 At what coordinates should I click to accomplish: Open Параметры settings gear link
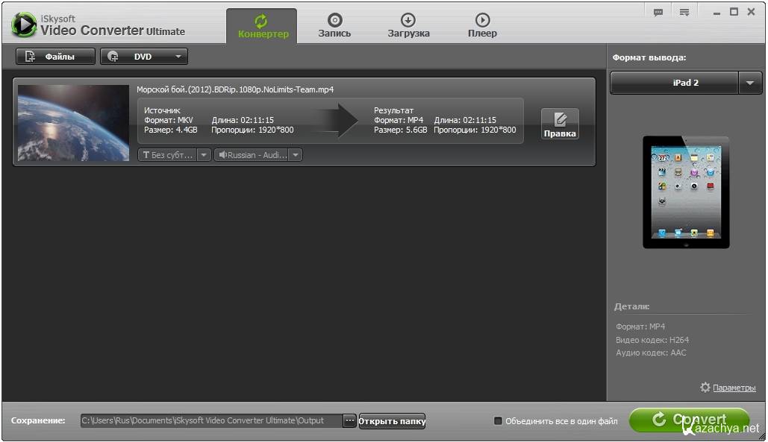pyautogui.click(x=728, y=388)
